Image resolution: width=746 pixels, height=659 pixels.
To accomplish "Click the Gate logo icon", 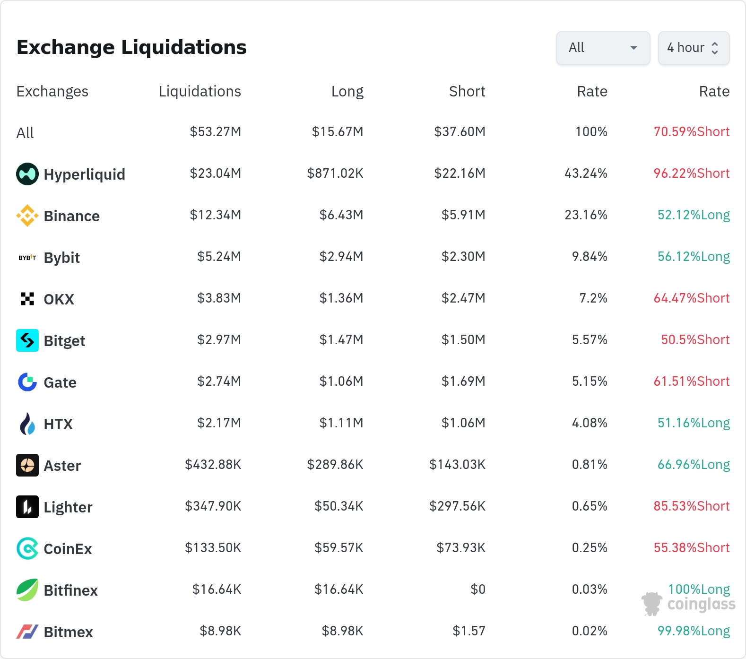I will (27, 382).
